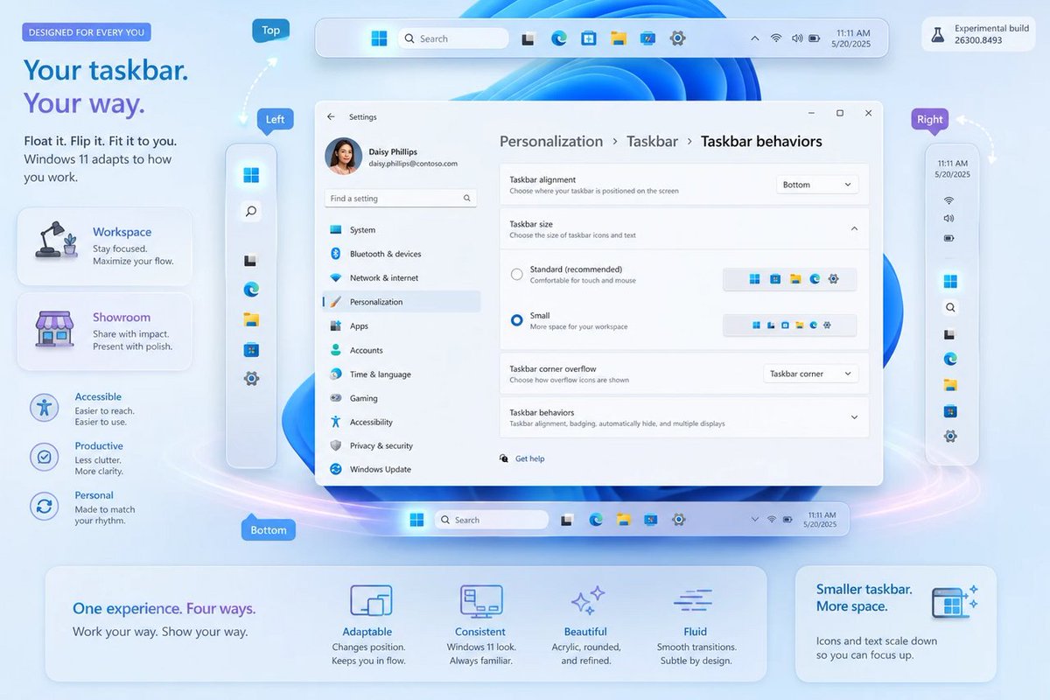This screenshot has width=1050, height=700.
Task: Open System in Settings sidebar
Action: 402,230
